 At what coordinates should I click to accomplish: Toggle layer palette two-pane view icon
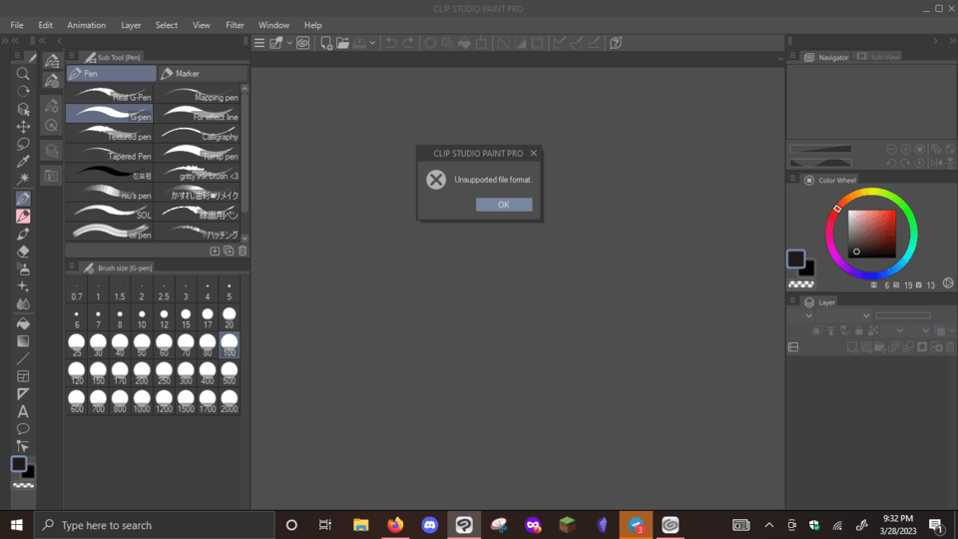coord(793,347)
